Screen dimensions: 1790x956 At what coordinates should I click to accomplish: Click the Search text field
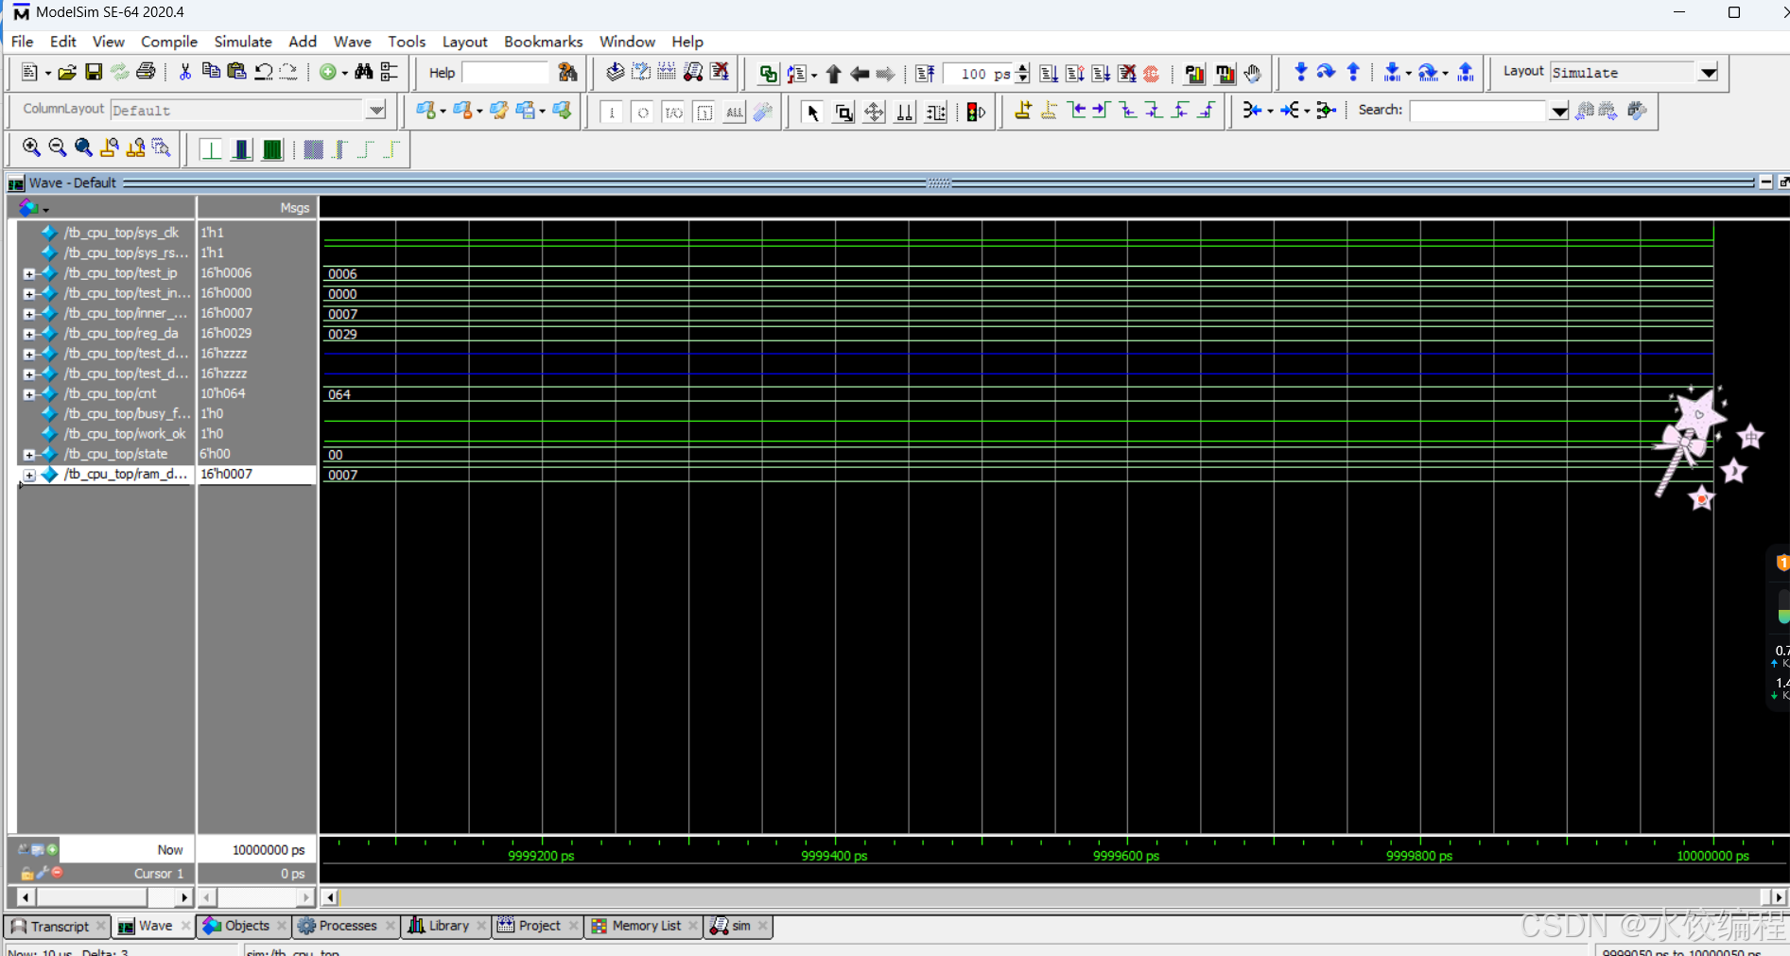pyautogui.click(x=1479, y=111)
